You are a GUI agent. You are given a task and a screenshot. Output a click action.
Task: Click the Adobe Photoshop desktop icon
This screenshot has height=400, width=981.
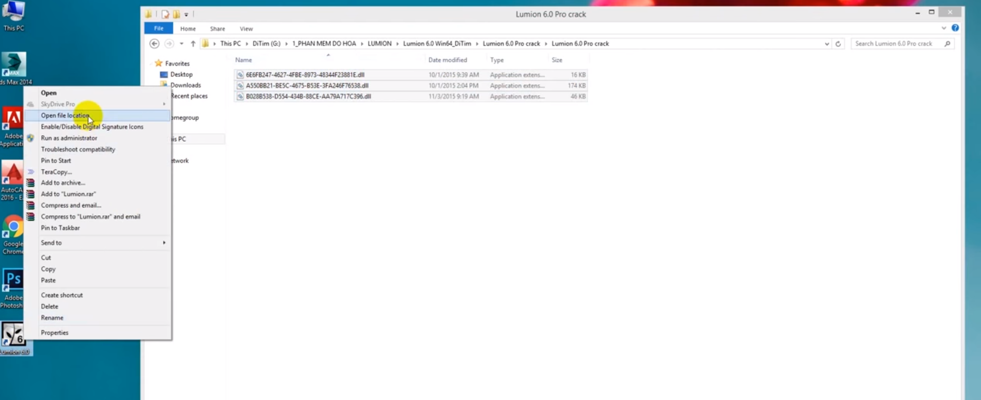(13, 281)
